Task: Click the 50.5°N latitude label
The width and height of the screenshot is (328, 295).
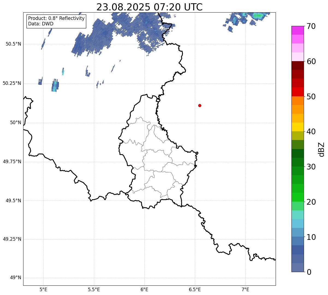Action: point(13,44)
